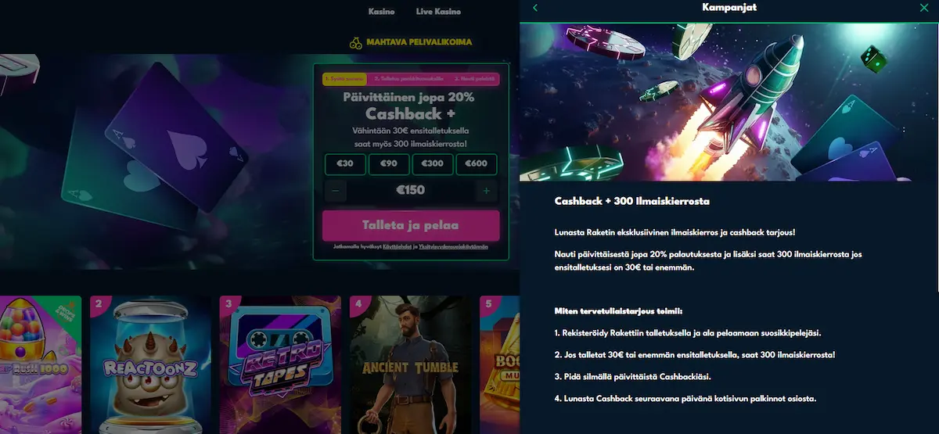Select the first deposit step tab
The width and height of the screenshot is (939, 434).
344,79
